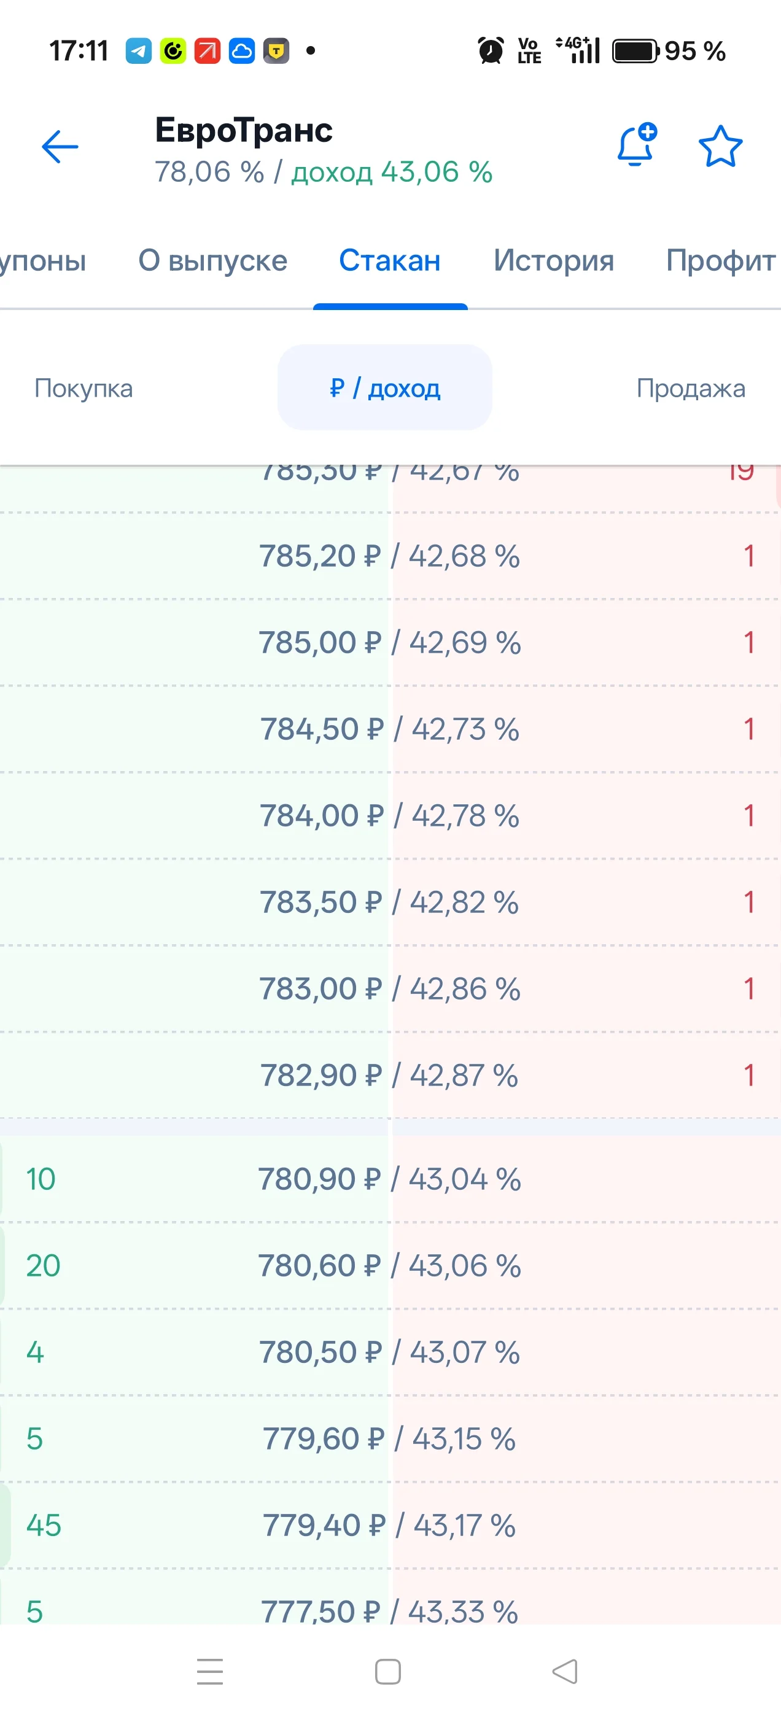Tap the alarm clock status icon
This screenshot has width=781, height=1719.
(491, 51)
